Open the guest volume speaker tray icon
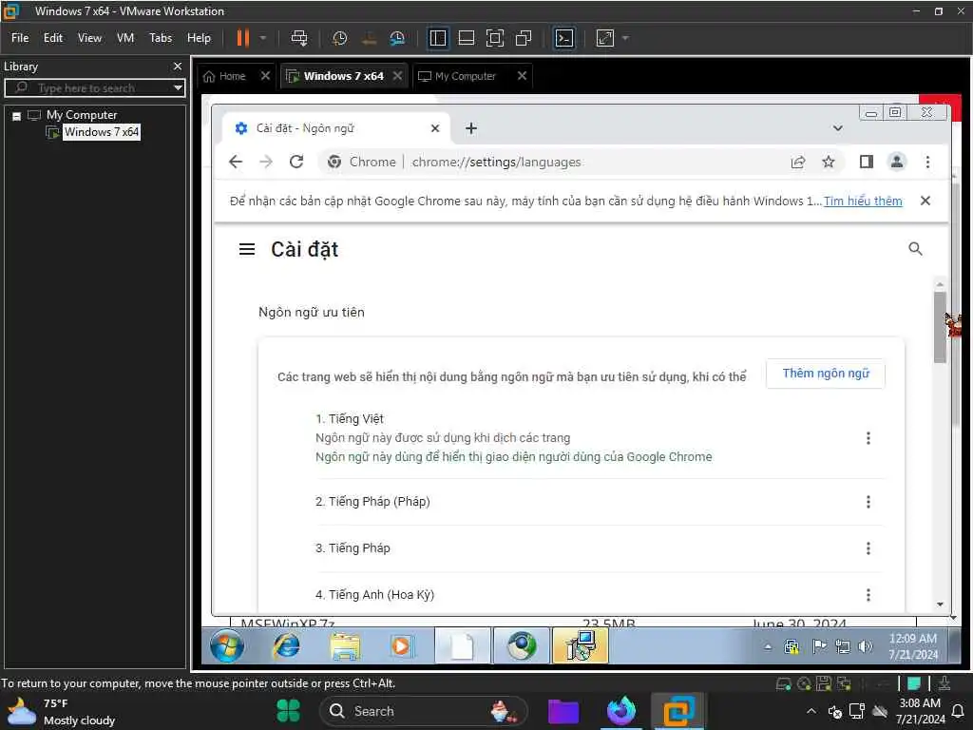The height and width of the screenshot is (730, 973). click(x=865, y=646)
